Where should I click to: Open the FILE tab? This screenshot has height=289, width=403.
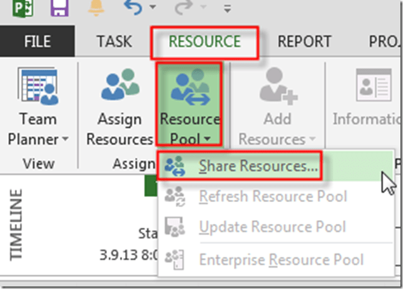38,42
